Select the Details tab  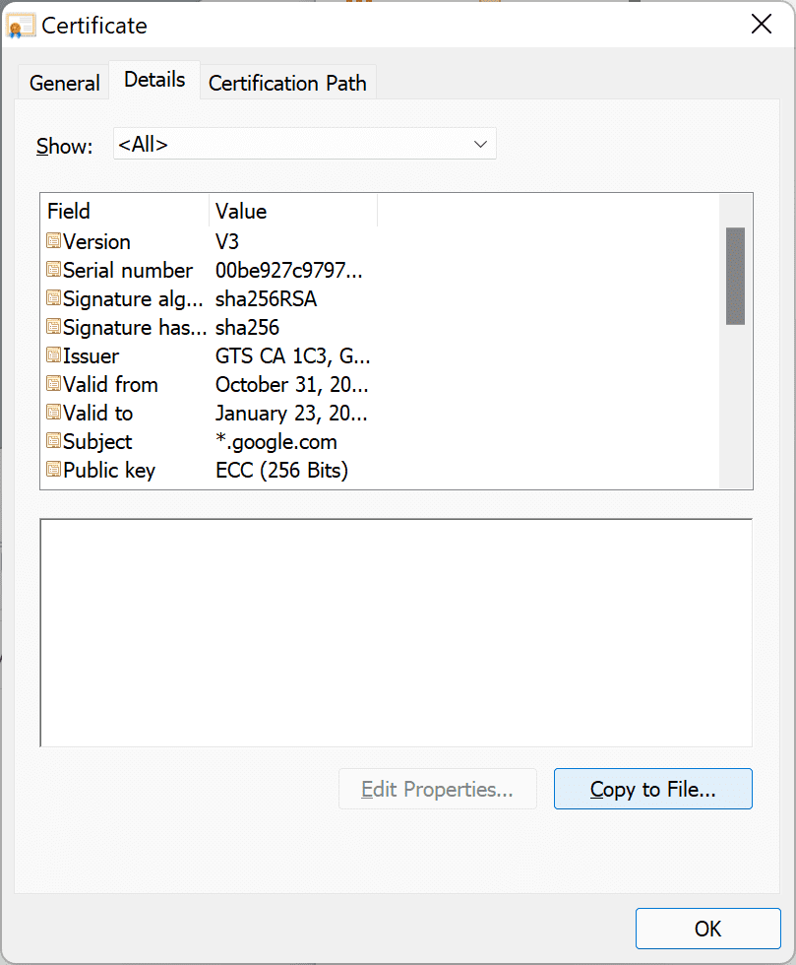point(154,80)
